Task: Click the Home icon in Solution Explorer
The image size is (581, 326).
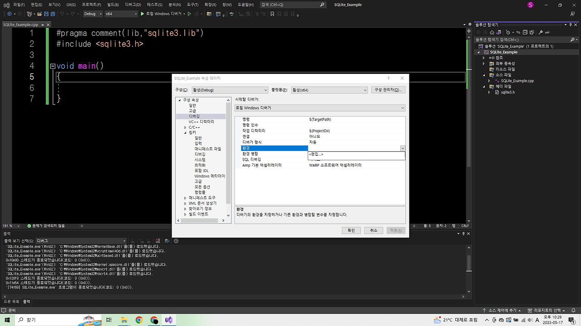Action: 491,32
